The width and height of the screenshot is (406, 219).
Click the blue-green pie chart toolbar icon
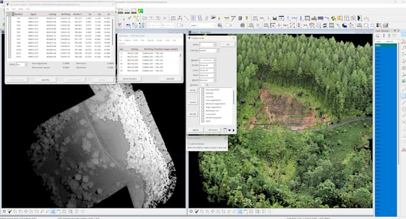click(345, 25)
